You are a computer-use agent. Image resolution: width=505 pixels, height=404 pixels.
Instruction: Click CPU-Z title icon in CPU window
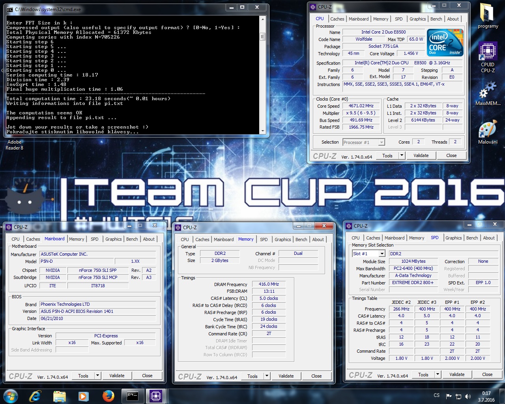tap(313, 7)
